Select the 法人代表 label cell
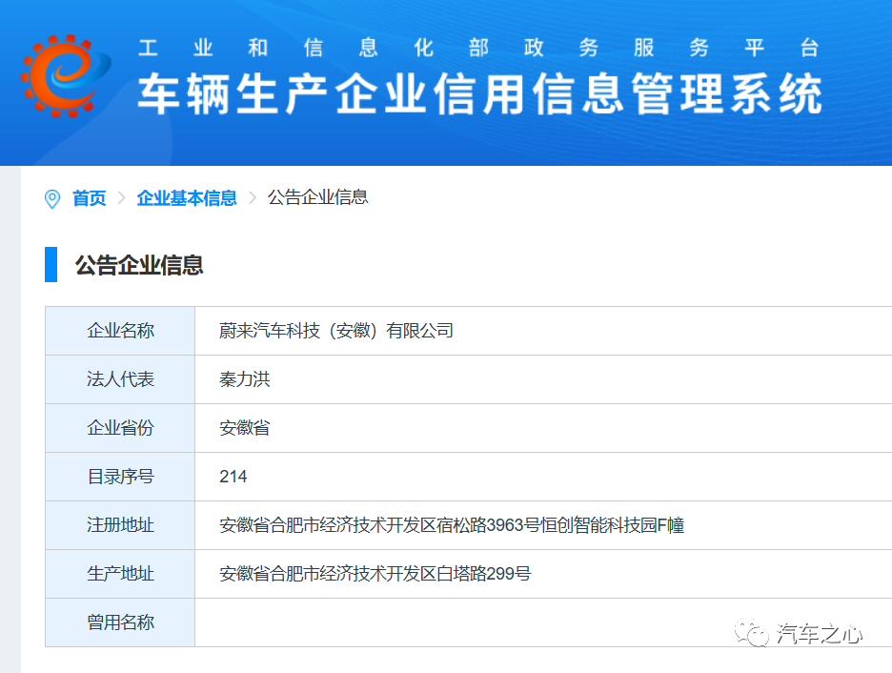 (120, 379)
